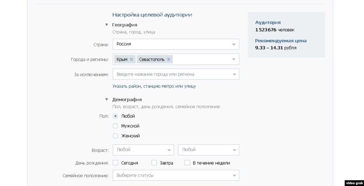364x186 pixels.
Task: Open the Города и регионы dropdown arrow
Action: (234, 60)
